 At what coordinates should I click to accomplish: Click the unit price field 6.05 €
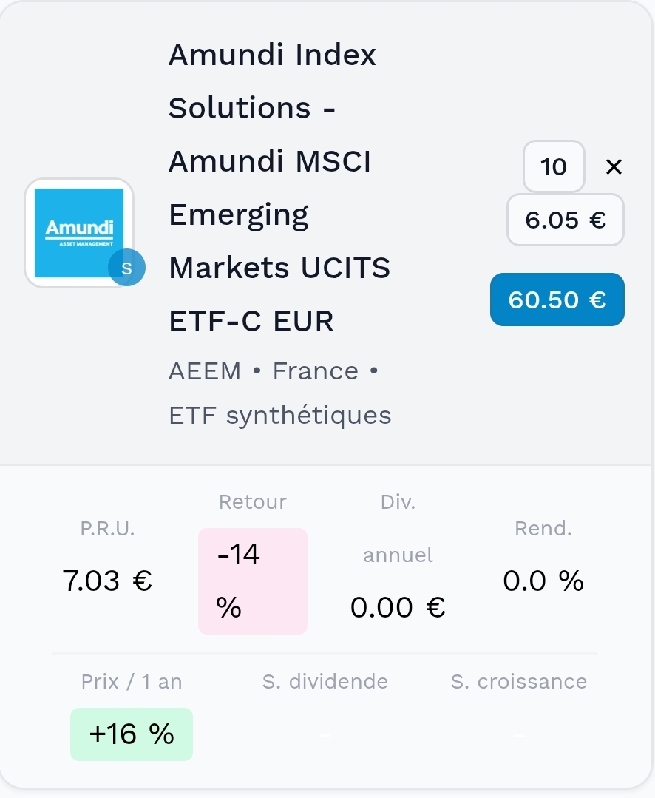point(566,220)
